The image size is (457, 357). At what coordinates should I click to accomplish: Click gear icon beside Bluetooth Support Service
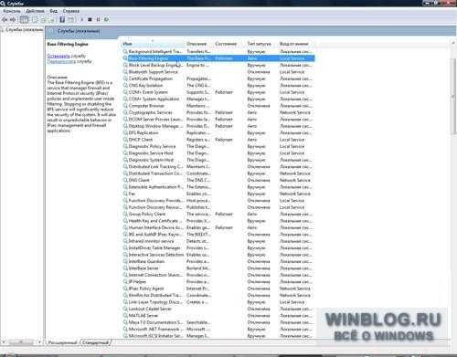point(125,72)
